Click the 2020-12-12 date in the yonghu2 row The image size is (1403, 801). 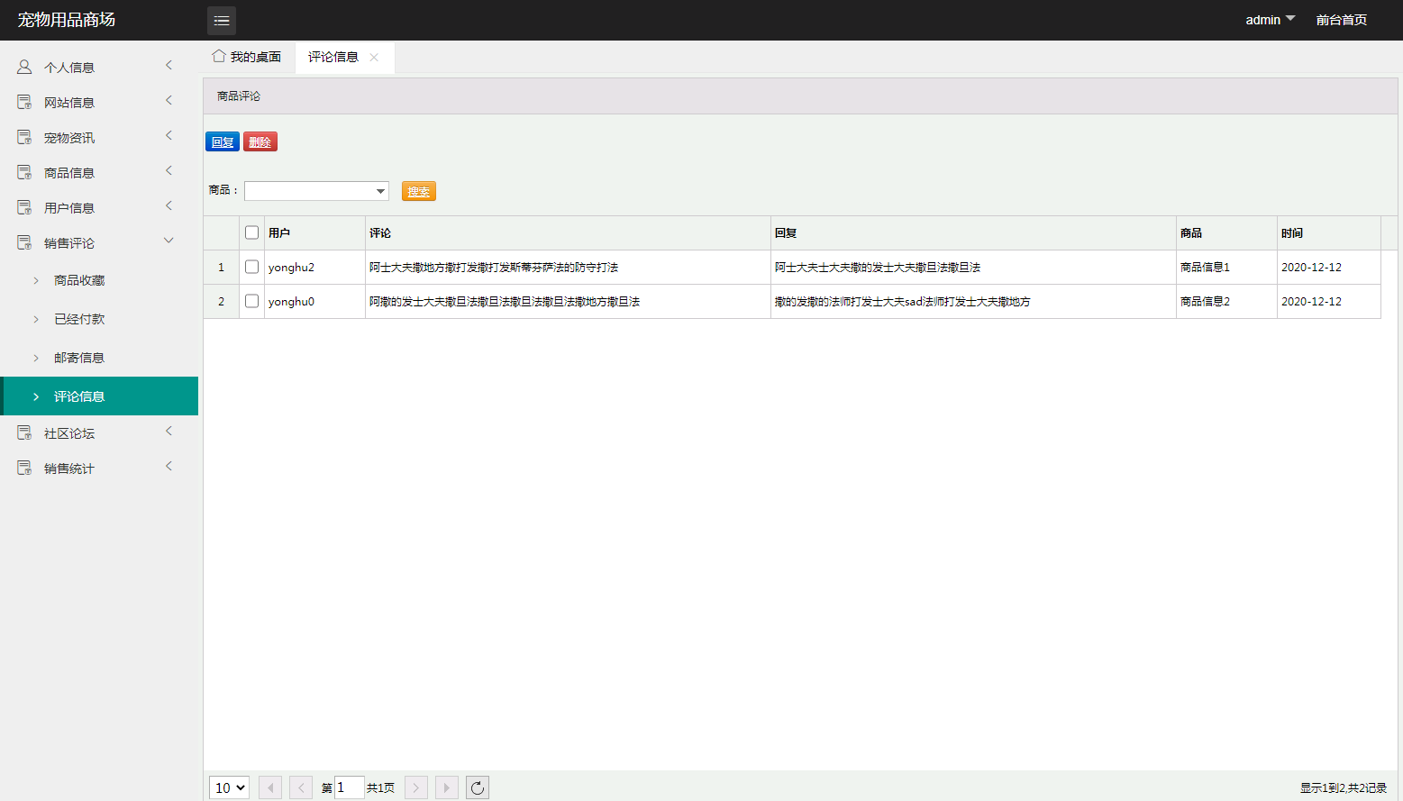coord(1311,268)
